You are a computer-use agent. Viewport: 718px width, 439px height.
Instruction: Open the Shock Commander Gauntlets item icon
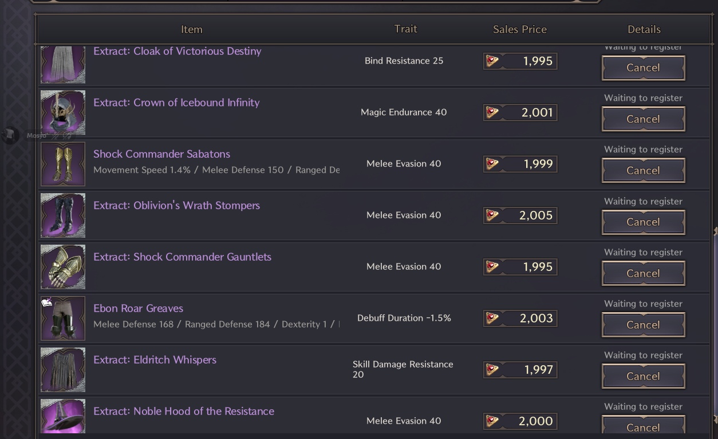(63, 267)
